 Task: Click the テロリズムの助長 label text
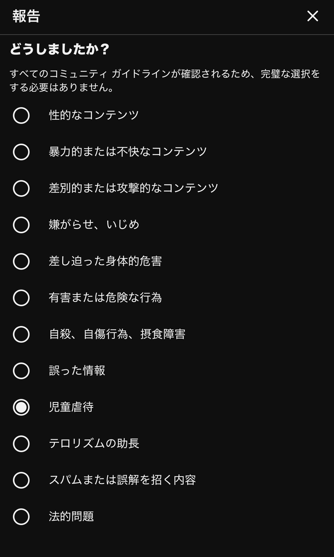tap(94, 444)
